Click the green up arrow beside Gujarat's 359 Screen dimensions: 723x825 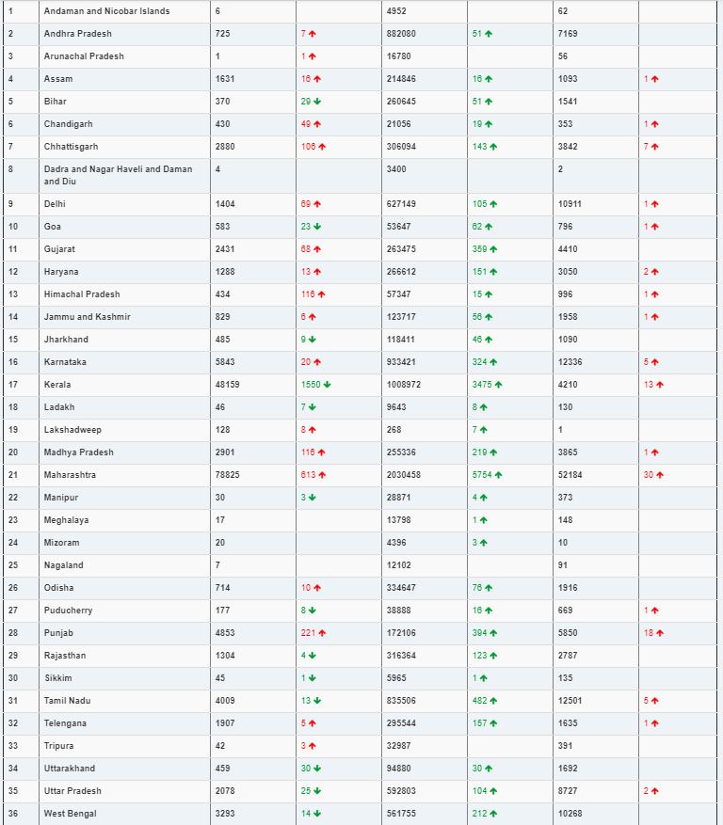point(493,249)
